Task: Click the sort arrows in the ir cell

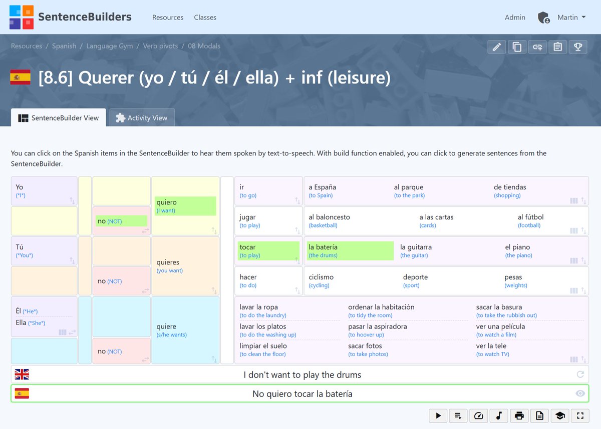Action: point(297,200)
